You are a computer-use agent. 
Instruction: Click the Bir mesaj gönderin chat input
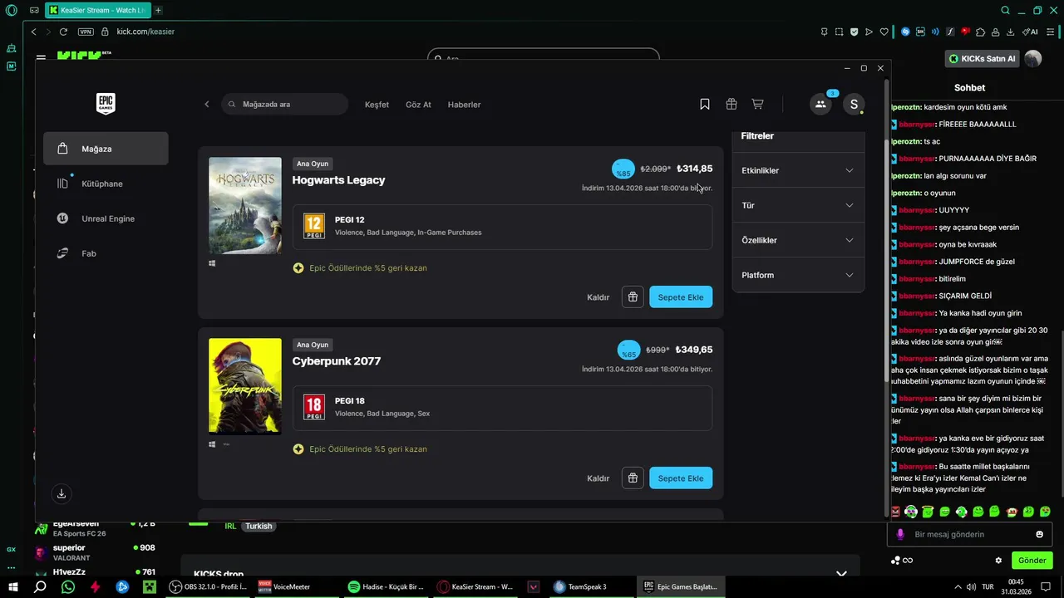[969, 534]
